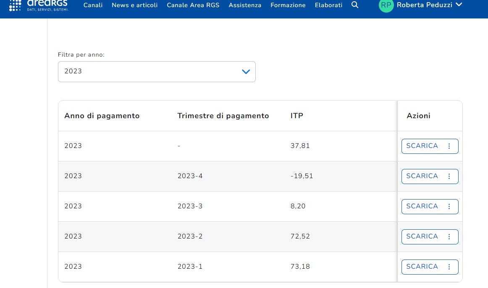Navigate to Assistenza

coord(245,5)
